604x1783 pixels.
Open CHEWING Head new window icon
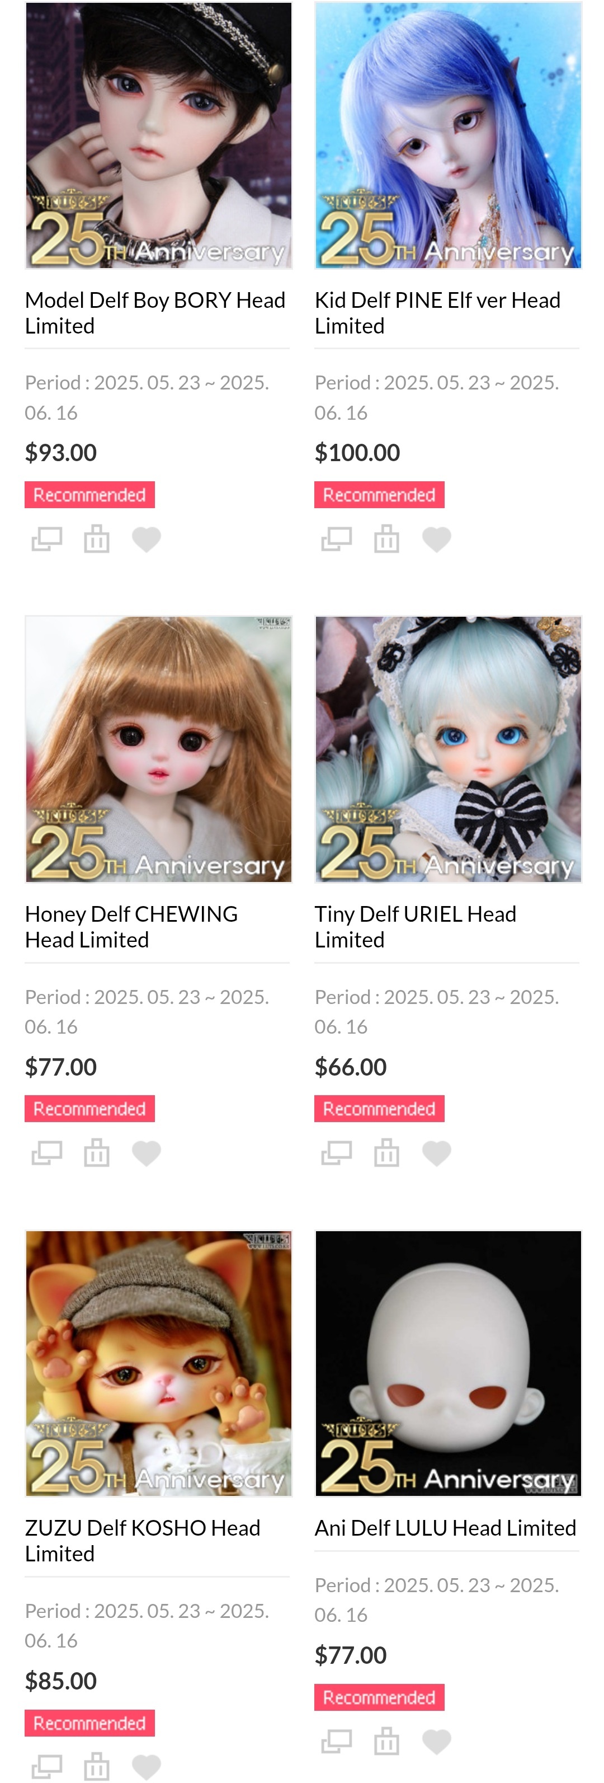coord(47,1153)
